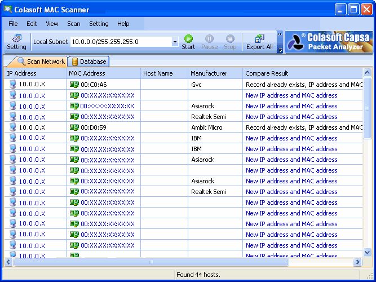Image resolution: width=376 pixels, height=282 pixels.
Task: Click the Setting toolbar icon
Action: tap(16, 42)
